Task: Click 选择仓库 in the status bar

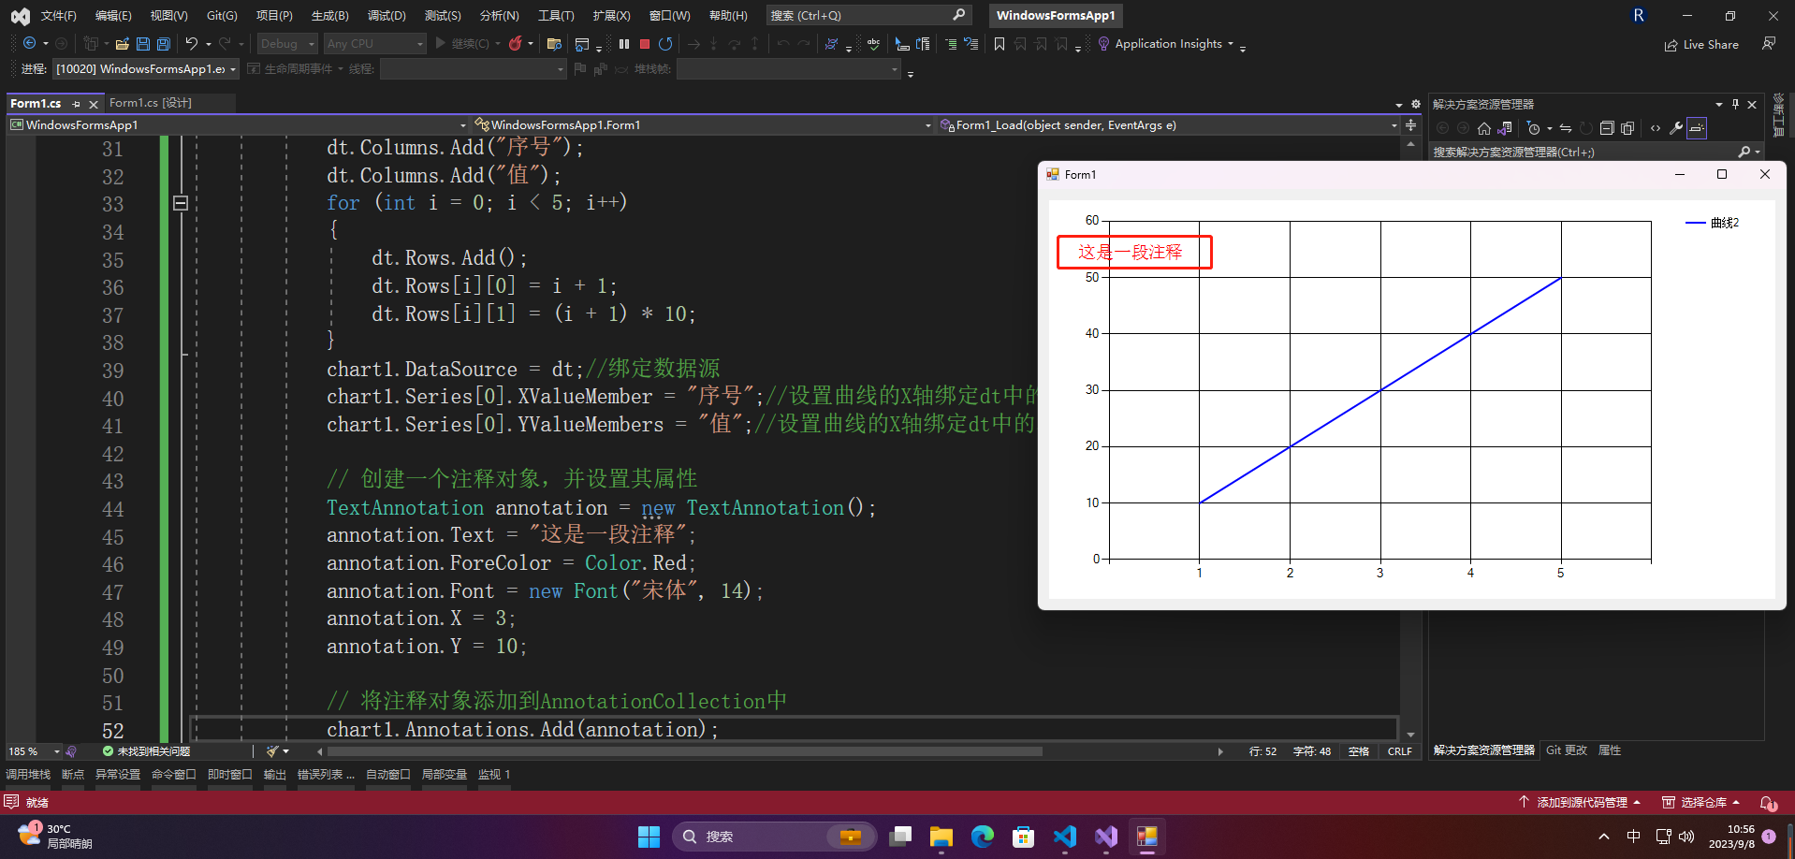Action: click(x=1700, y=803)
